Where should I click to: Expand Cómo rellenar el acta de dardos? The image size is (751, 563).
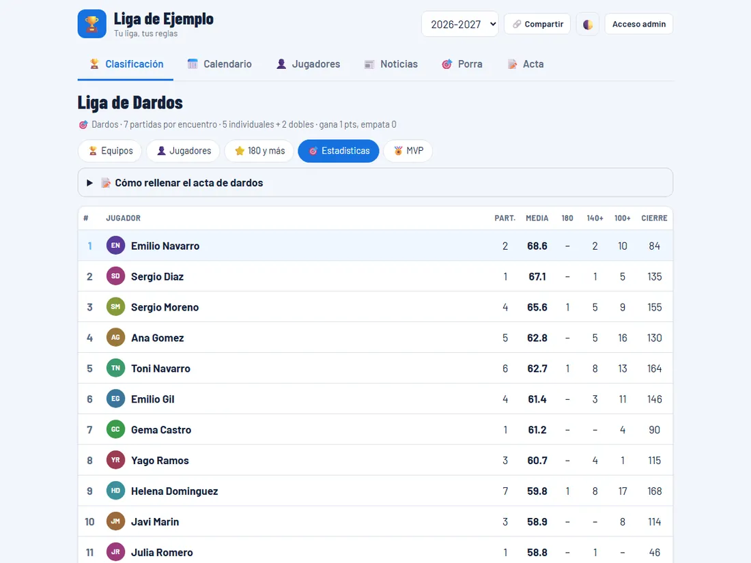375,182
